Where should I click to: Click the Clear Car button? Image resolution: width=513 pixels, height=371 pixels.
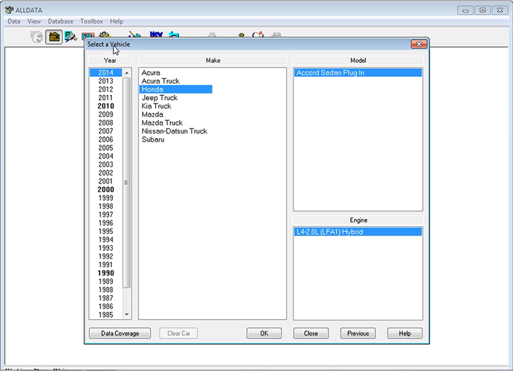[x=179, y=333]
